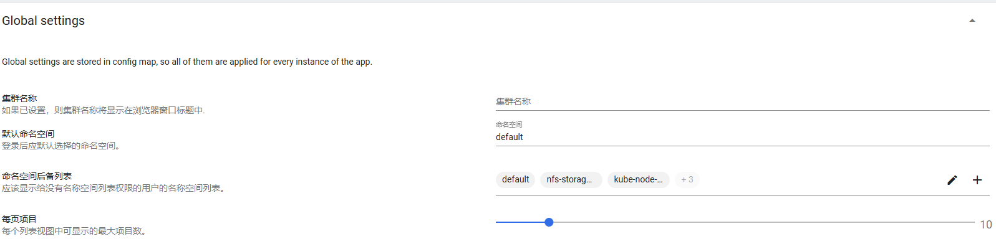Image resolution: width=996 pixels, height=249 pixels.
Task: Collapse the Global settings panel arrow
Action: [972, 21]
